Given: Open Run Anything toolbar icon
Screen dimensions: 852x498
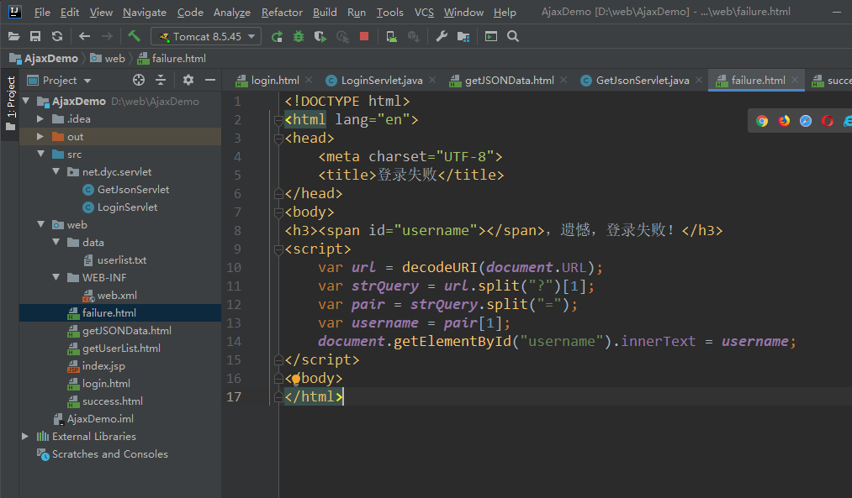Looking at the screenshot, I should click(491, 36).
